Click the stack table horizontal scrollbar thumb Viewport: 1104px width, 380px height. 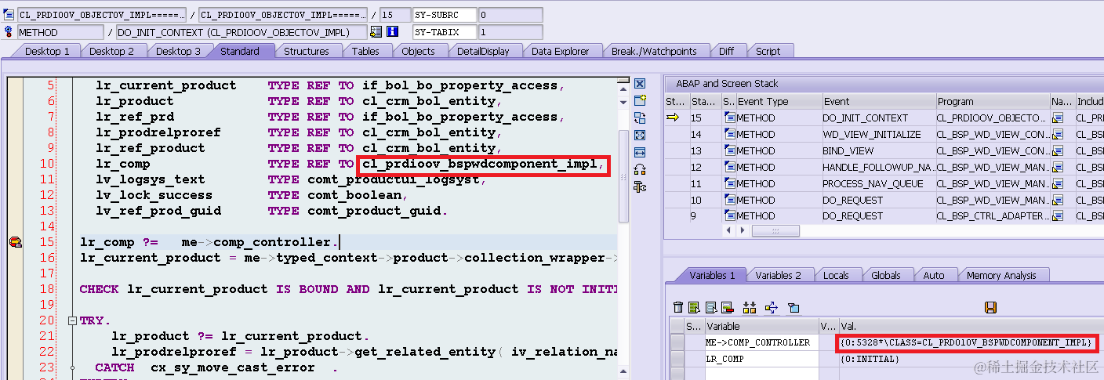click(775, 231)
